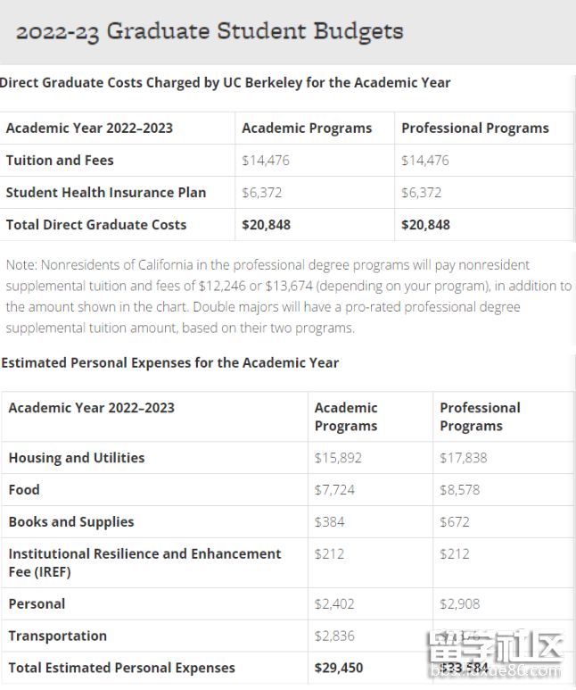Select the Food row label
The height and width of the screenshot is (690, 576).
(24, 490)
